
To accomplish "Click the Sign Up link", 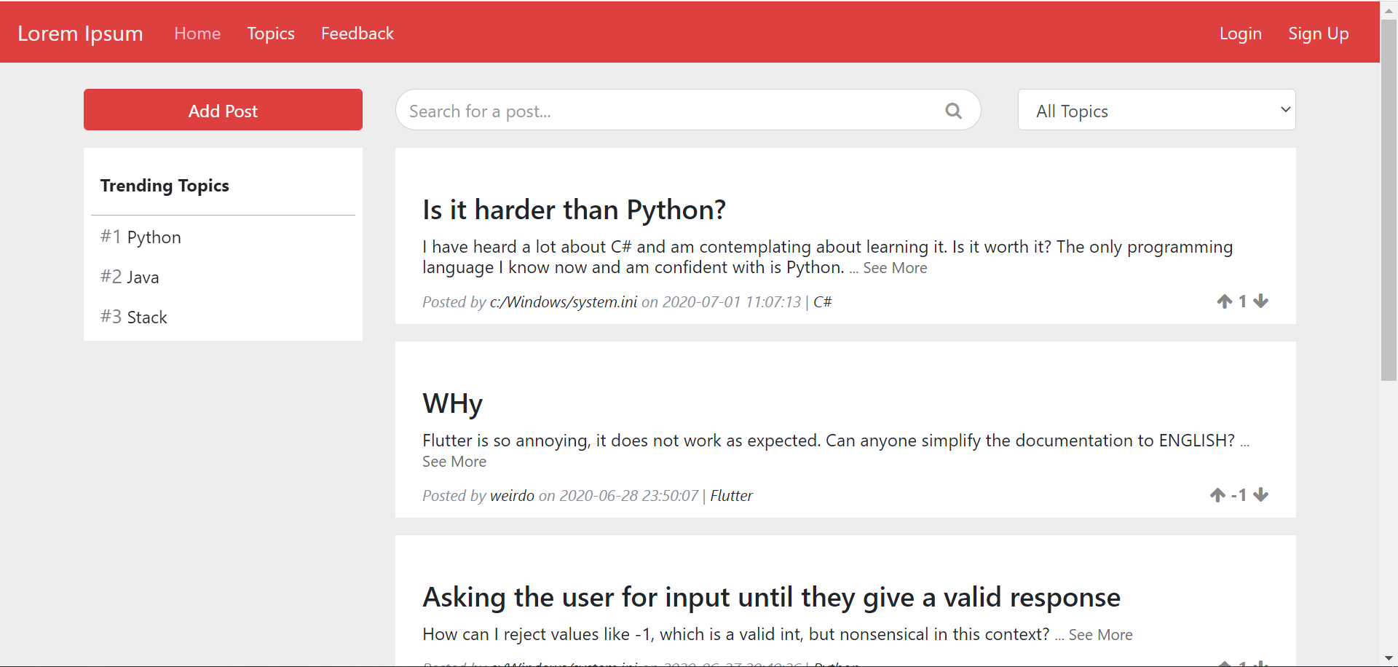I will (x=1318, y=33).
